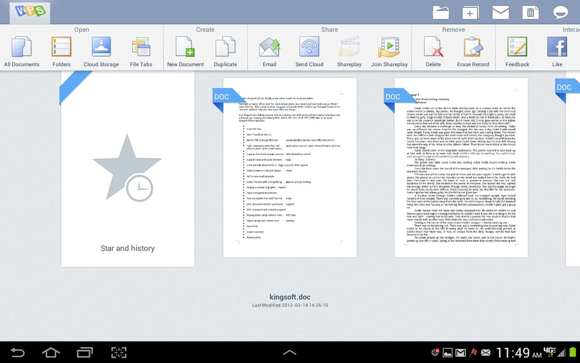580x363 pixels.
Task: Click the Remove group label
Action: point(454,29)
